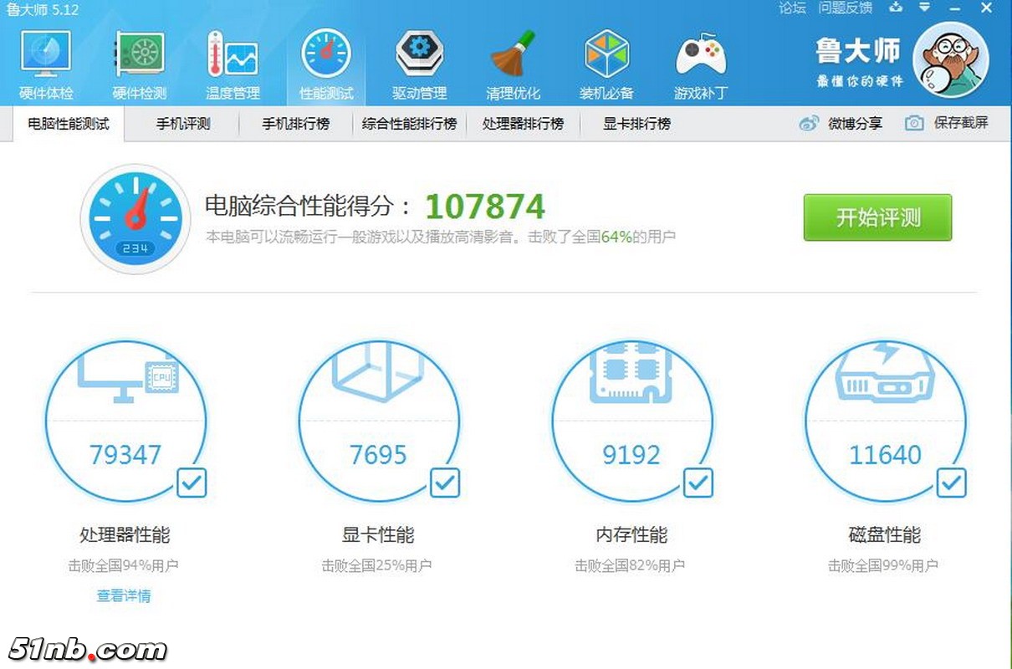Click the processor score checkmark badge
The width and height of the screenshot is (1012, 669).
click(x=192, y=483)
